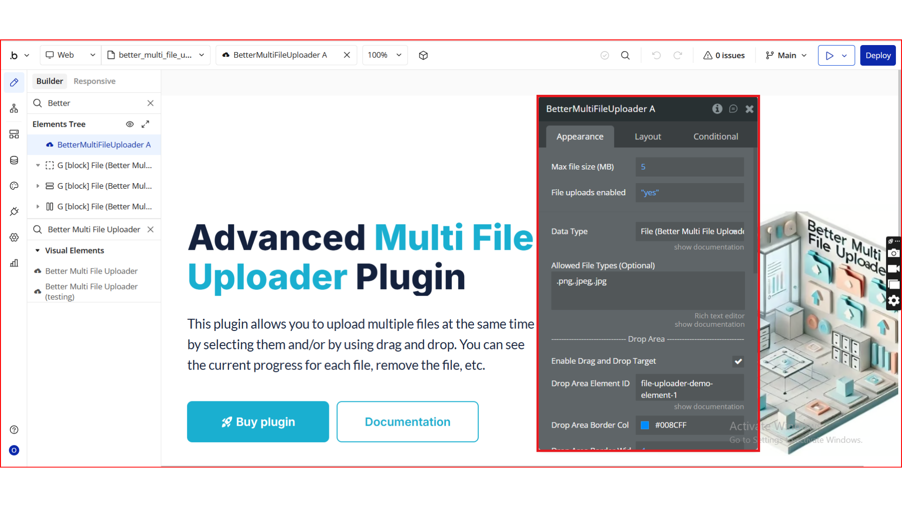The height and width of the screenshot is (507, 902).
Task: Open the Styles palette icon in sidebar
Action: [14, 186]
